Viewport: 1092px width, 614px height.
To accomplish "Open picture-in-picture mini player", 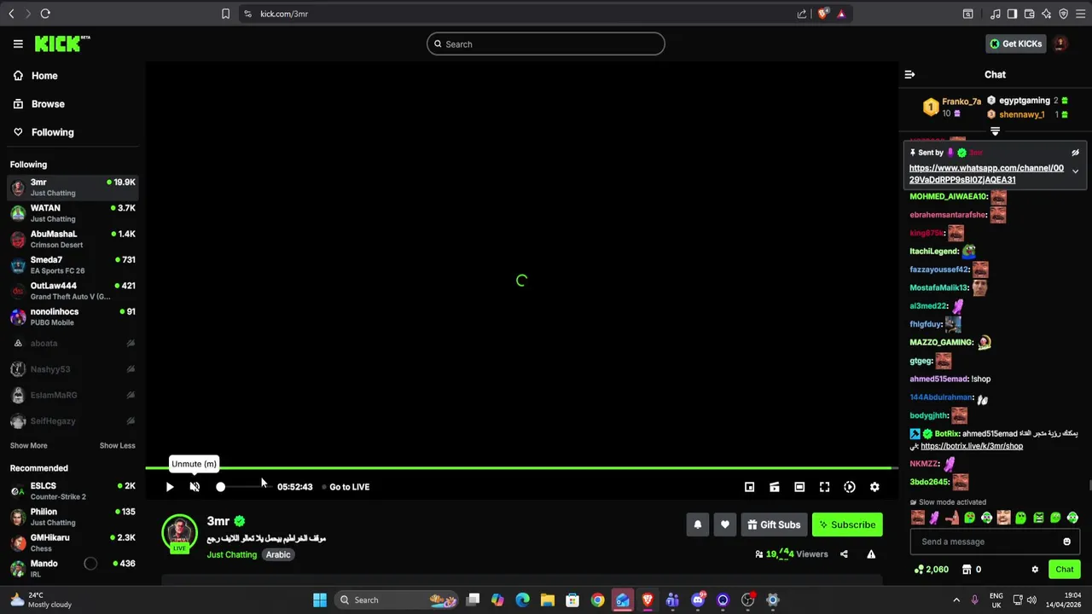I will coord(749,487).
